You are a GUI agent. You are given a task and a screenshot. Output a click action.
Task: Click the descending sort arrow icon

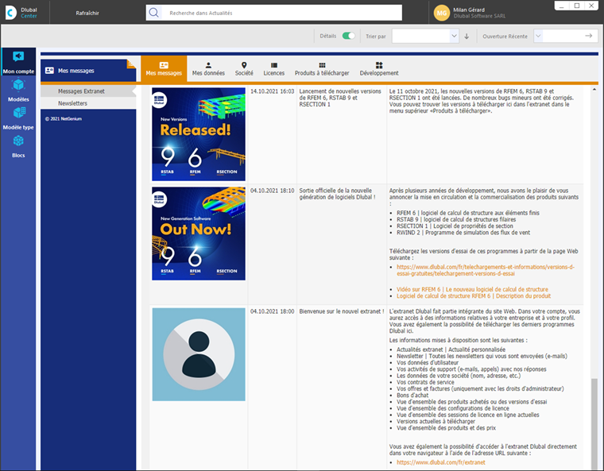click(467, 37)
